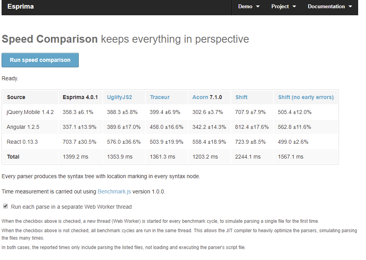Open the Traceur column link
Image resolution: width=366 pixels, height=260 pixels.
tap(159, 97)
